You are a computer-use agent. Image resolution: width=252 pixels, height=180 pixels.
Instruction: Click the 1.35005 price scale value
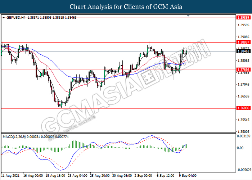point(243,132)
